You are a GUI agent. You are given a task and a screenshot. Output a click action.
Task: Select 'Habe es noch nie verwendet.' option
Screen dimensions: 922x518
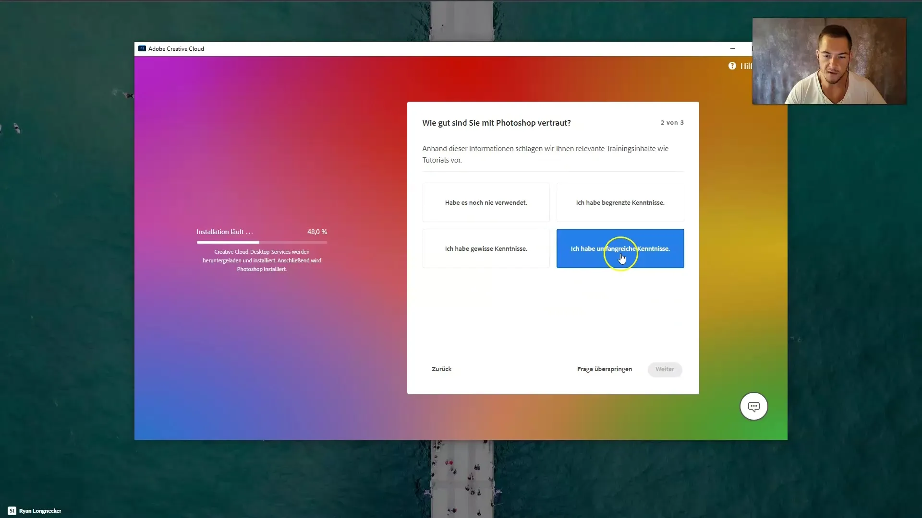486,202
